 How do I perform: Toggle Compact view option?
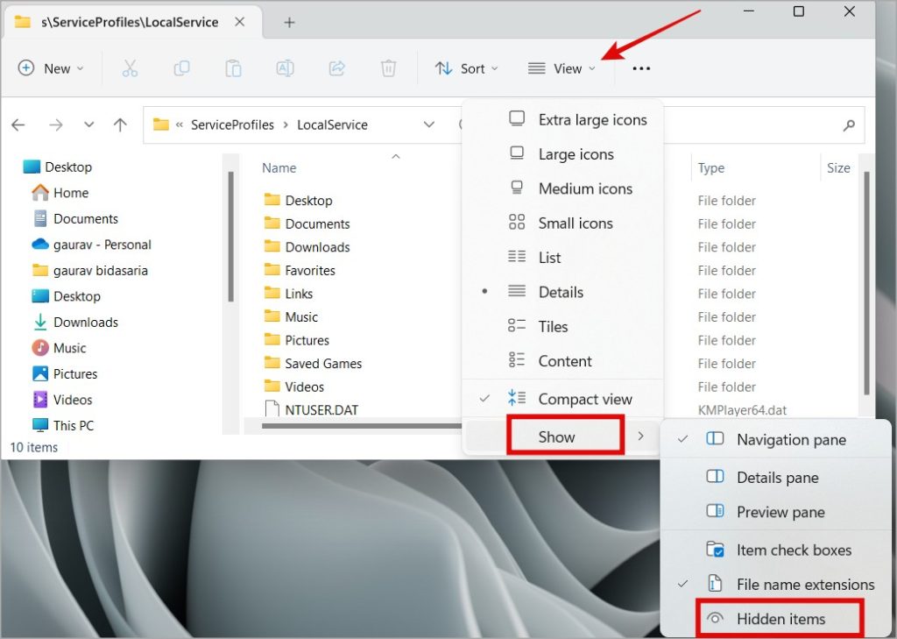(562, 399)
